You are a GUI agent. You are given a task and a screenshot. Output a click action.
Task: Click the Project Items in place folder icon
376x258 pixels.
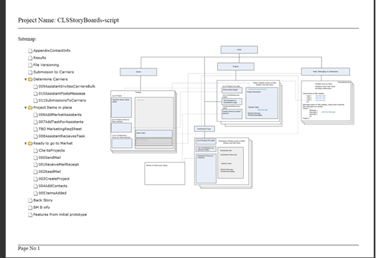(x=30, y=108)
